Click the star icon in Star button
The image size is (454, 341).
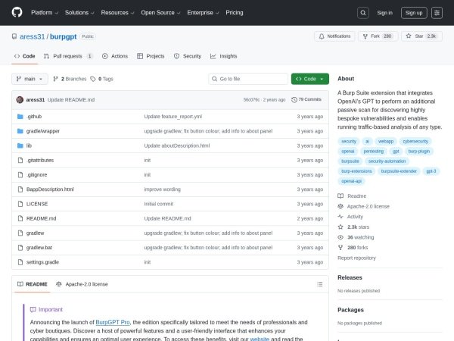[x=409, y=36]
